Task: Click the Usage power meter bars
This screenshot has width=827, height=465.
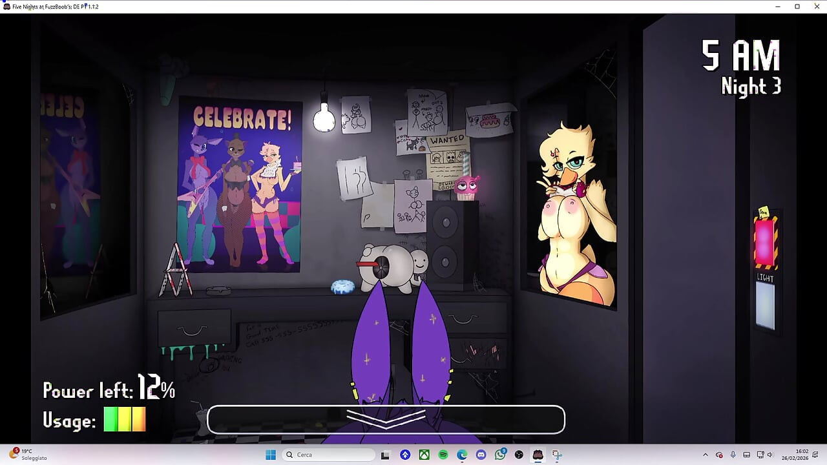Action: coord(125,419)
